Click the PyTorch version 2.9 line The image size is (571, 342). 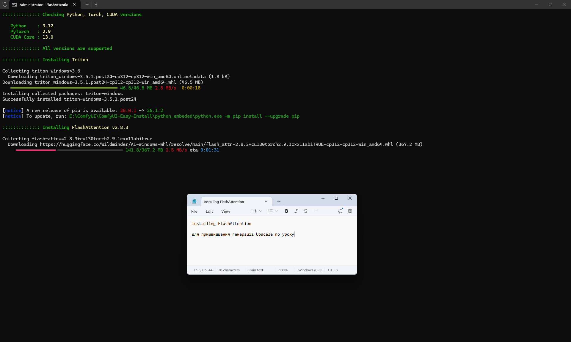tap(30, 31)
